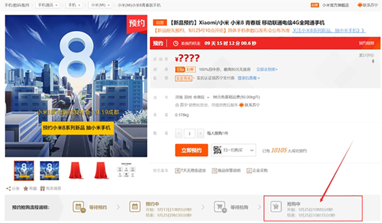Select the second product thumbnail

(x=50, y=170)
